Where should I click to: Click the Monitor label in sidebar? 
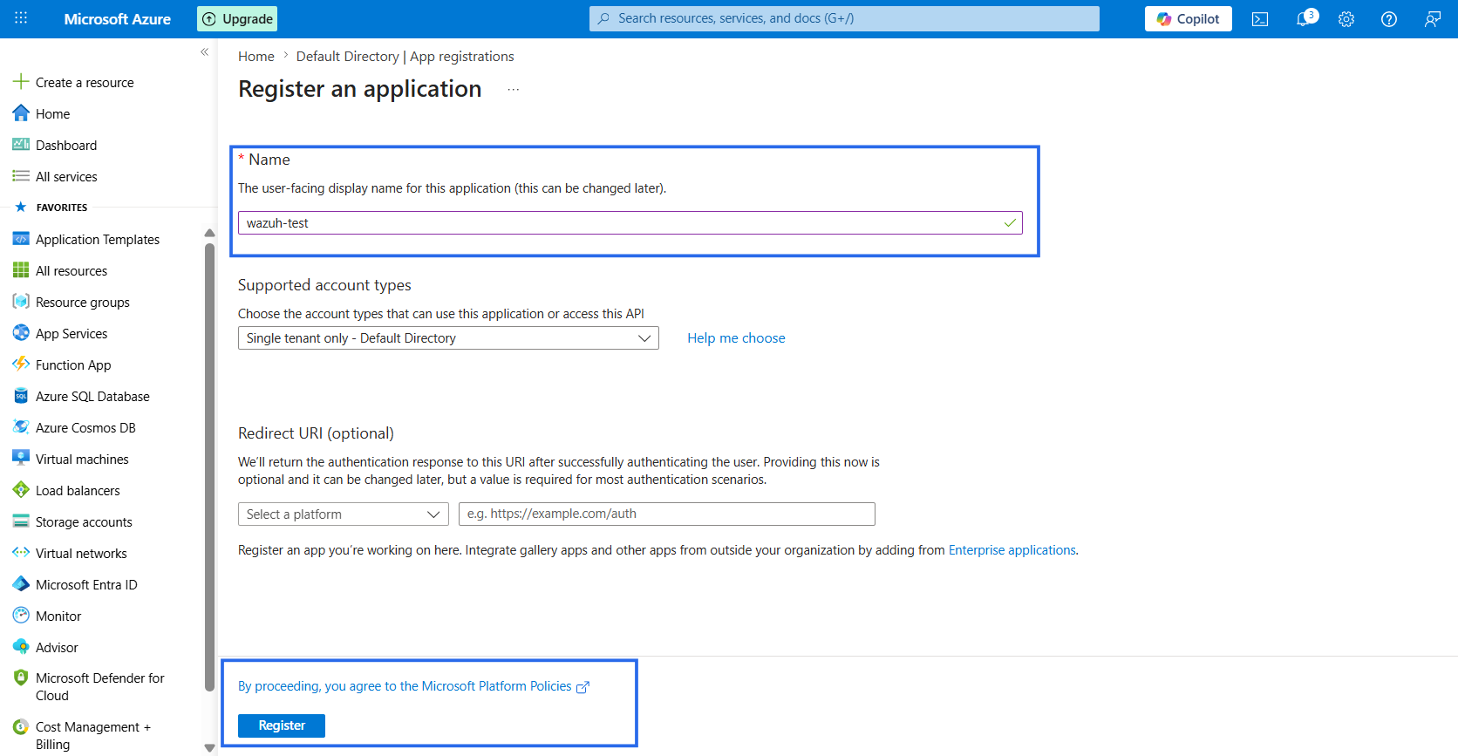(x=58, y=616)
